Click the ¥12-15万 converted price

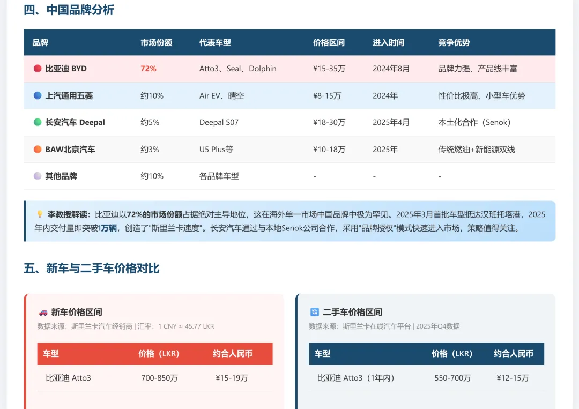point(513,378)
